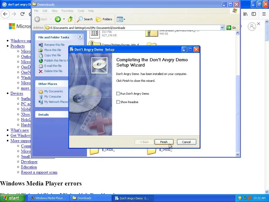Open Search in the Downloads toolbar
269x202 pixels.
[x=85, y=19]
